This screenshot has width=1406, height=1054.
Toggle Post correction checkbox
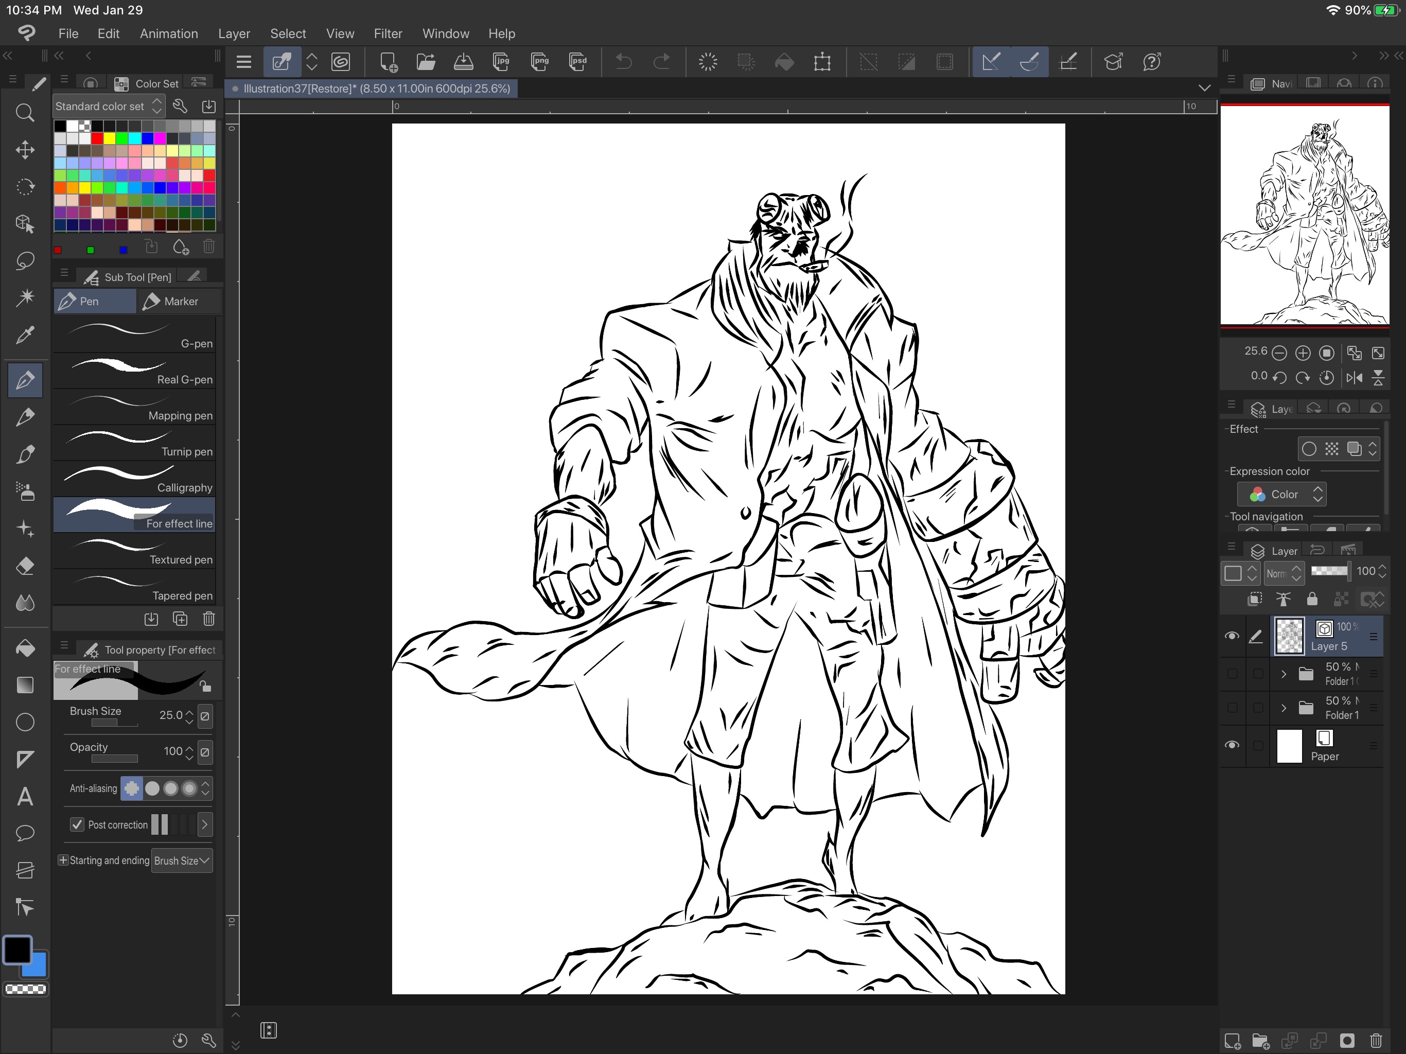74,824
